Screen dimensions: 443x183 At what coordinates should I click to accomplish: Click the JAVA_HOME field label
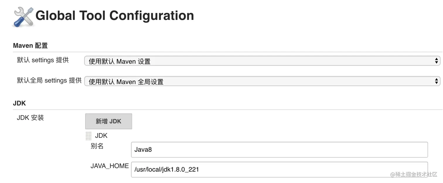pos(110,166)
